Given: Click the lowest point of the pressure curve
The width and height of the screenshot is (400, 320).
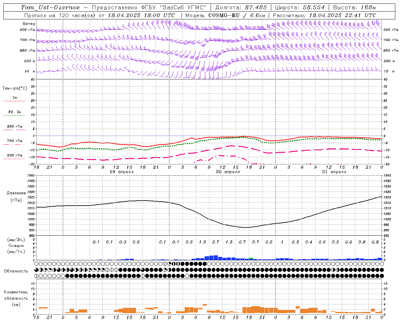Looking at the screenshot, I should [x=247, y=227].
